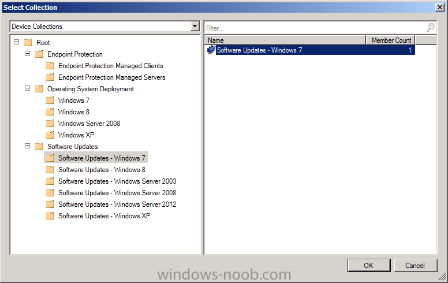Select Software Updates - Windows Server 2008 label

[x=117, y=193]
